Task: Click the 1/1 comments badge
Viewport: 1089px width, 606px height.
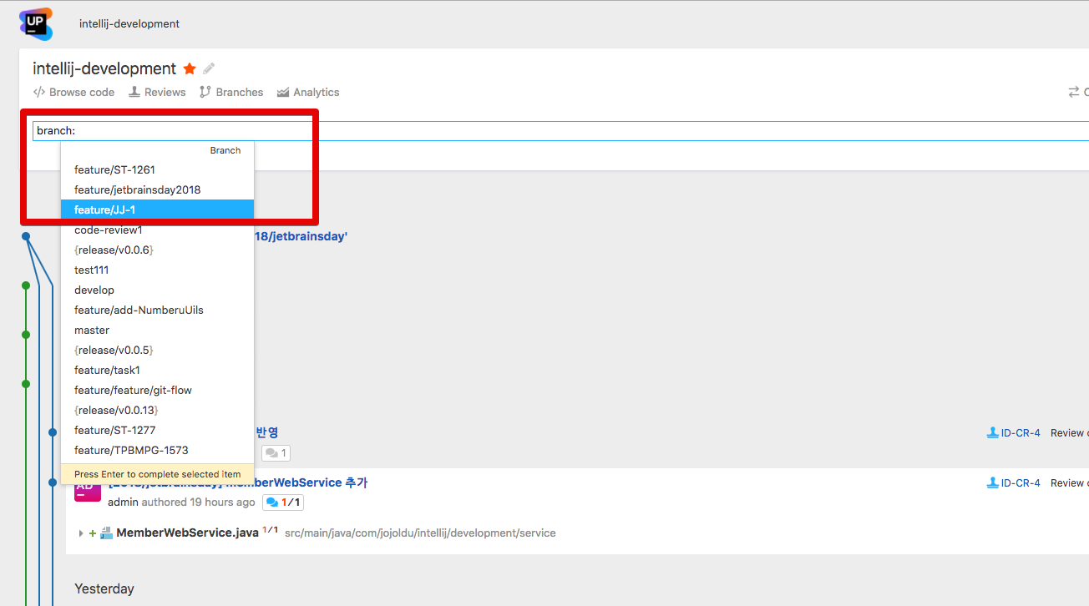Action: coord(283,502)
